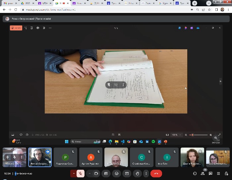Open the in-call chat panel
Screen dimensions: 232x180
click(210, 173)
